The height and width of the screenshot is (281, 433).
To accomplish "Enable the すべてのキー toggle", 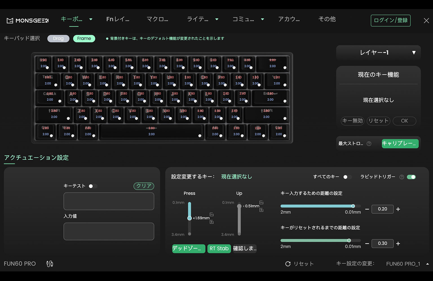I will 347,177.
